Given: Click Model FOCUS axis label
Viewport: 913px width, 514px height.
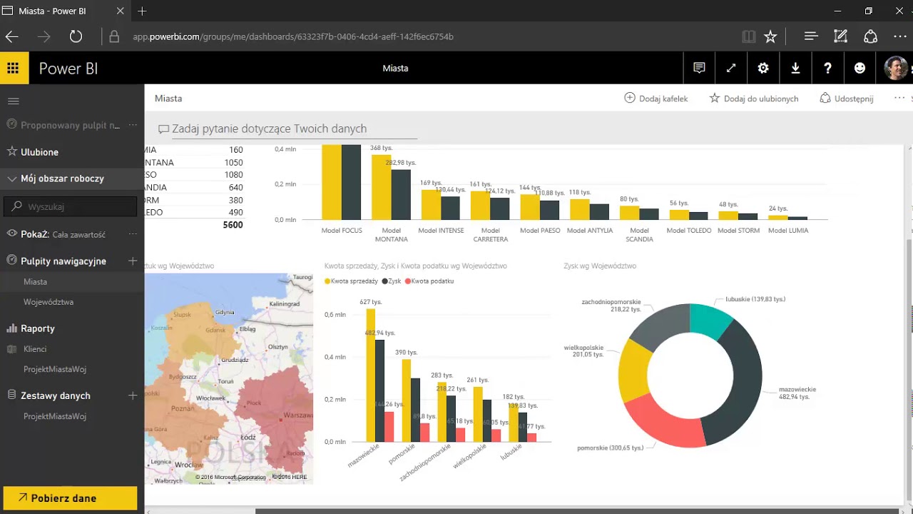Looking at the screenshot, I should [x=342, y=231].
